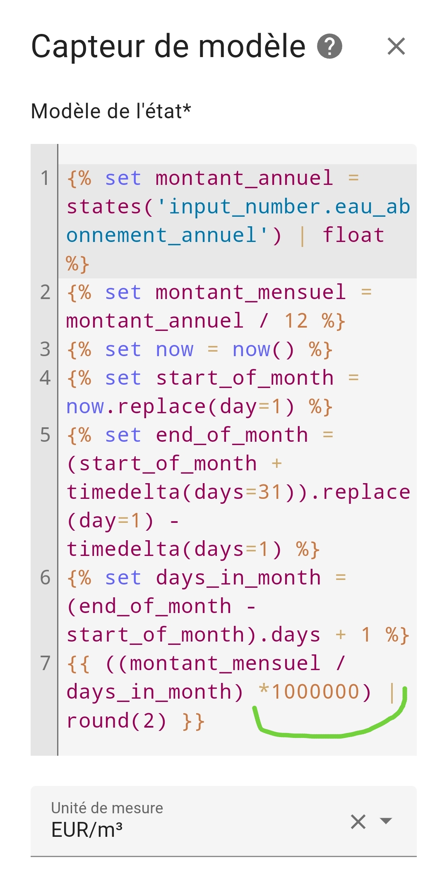This screenshot has width=447, height=879.
Task: Clear the Unité de mesure value
Action: [358, 822]
